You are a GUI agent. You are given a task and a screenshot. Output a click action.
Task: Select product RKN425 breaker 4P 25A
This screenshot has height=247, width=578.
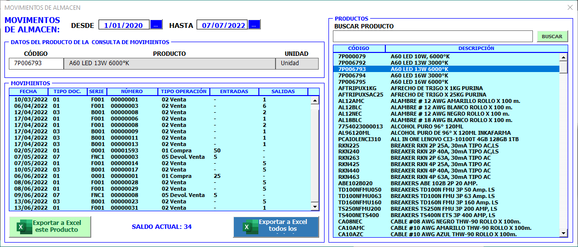(x=447, y=164)
